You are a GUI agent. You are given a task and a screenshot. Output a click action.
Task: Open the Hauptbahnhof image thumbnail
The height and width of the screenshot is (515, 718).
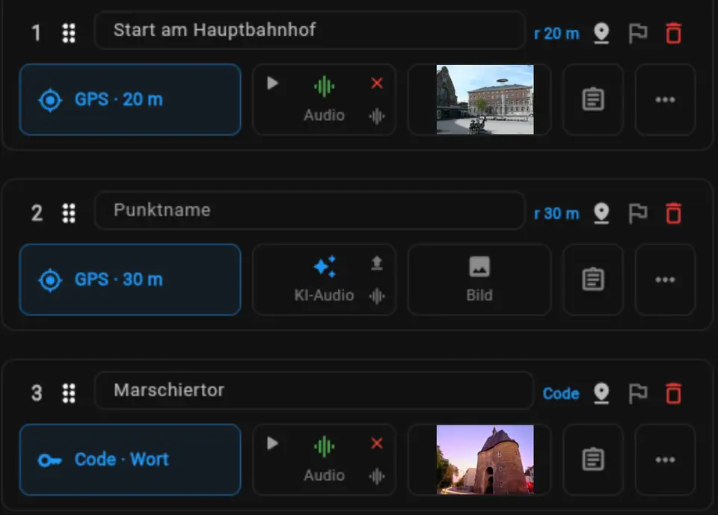click(x=485, y=99)
